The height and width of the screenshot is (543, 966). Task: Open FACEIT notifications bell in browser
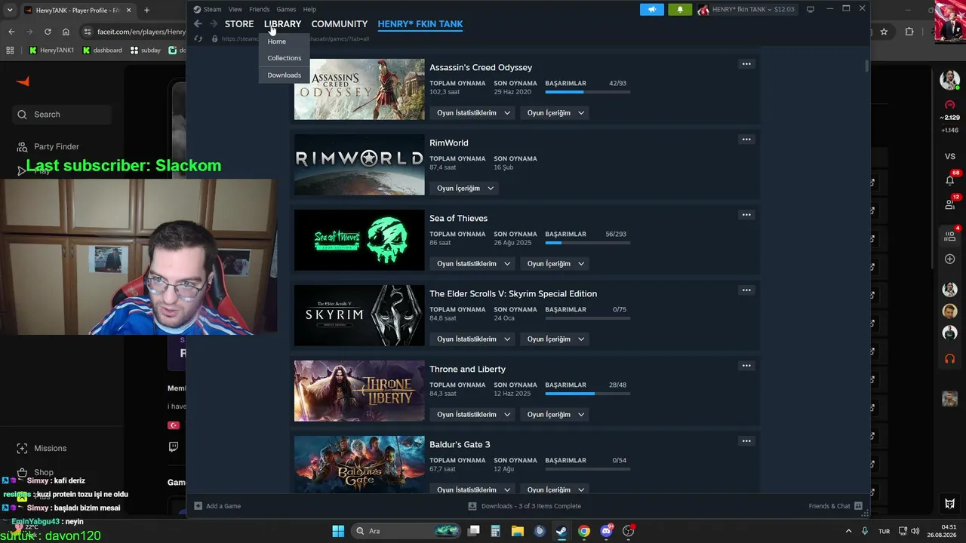(x=950, y=180)
